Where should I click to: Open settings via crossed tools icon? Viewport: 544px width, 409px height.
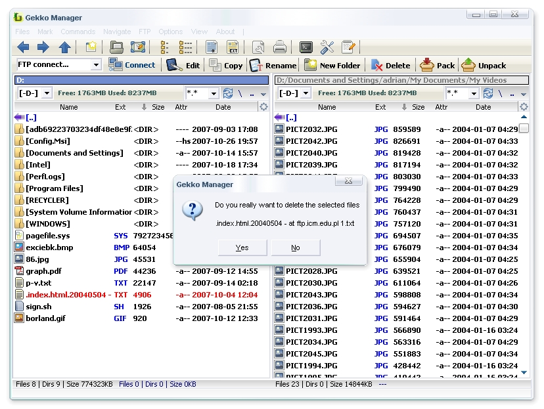327,47
